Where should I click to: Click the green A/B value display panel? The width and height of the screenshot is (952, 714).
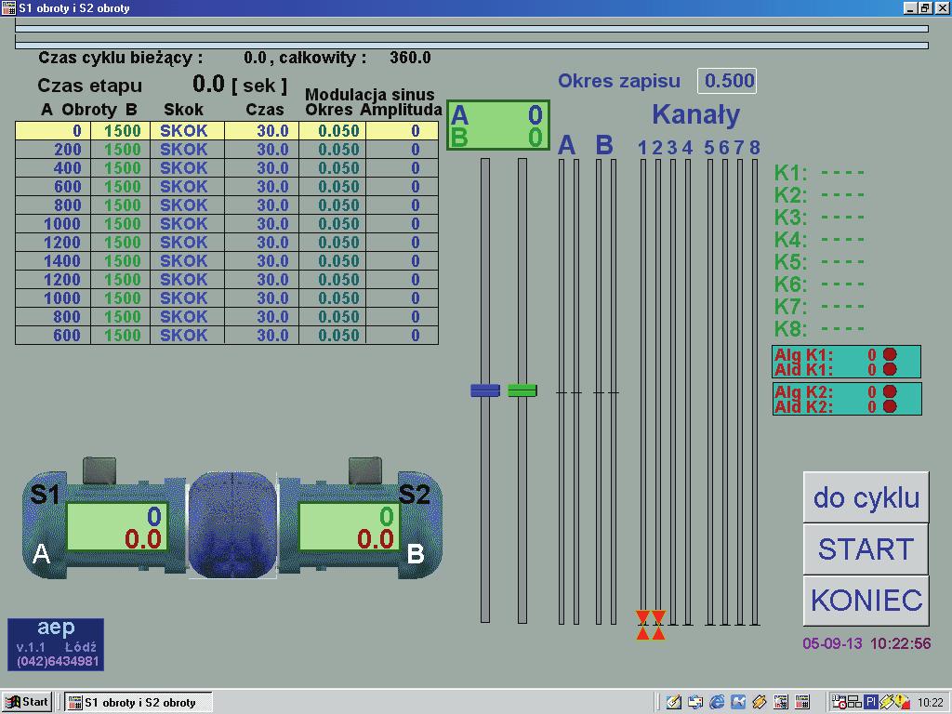coord(498,126)
